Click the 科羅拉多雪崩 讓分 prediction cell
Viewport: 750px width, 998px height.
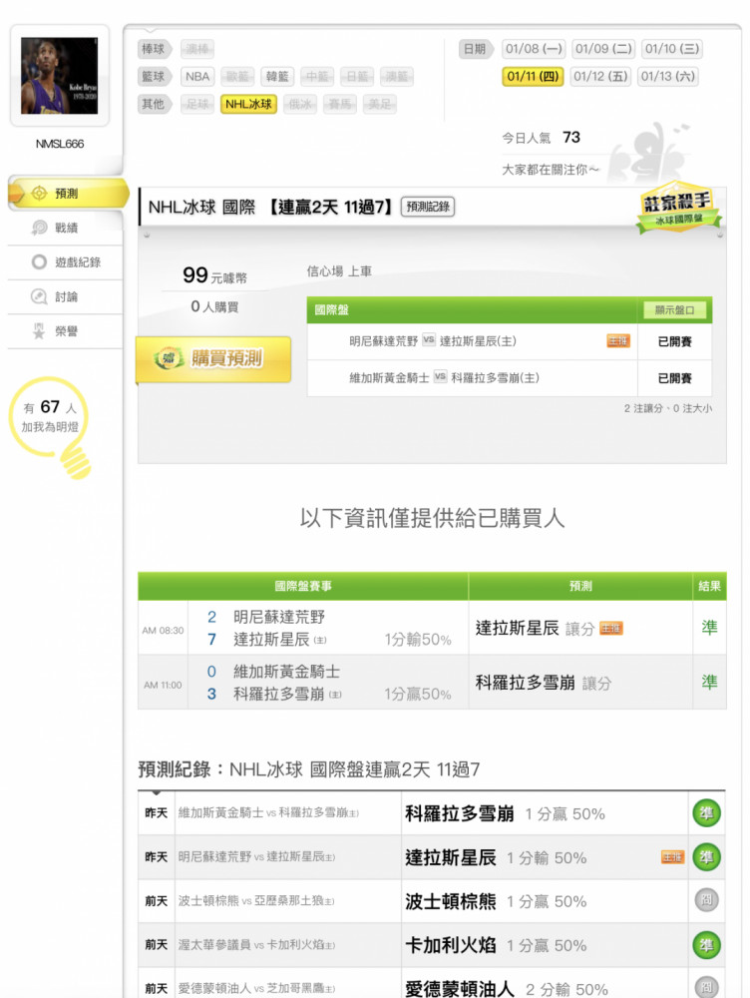tap(580, 683)
